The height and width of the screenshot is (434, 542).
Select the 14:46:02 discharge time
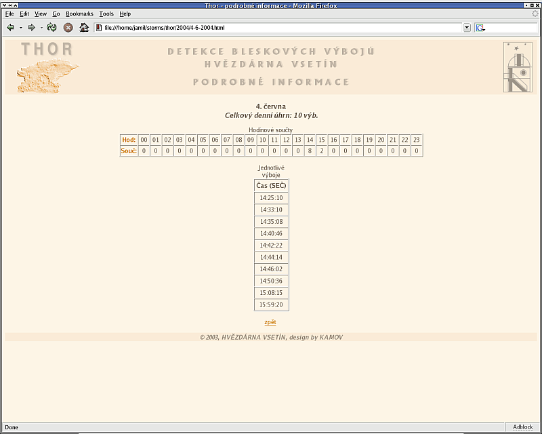click(x=272, y=269)
